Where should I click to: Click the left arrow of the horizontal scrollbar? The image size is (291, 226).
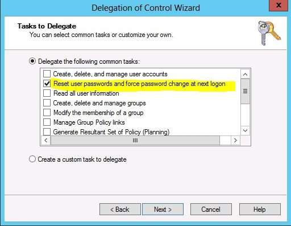pos(46,141)
